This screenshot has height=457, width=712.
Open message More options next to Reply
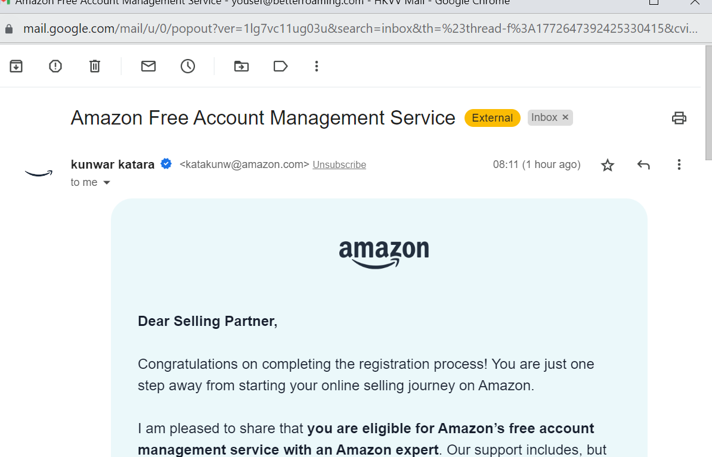pos(679,165)
